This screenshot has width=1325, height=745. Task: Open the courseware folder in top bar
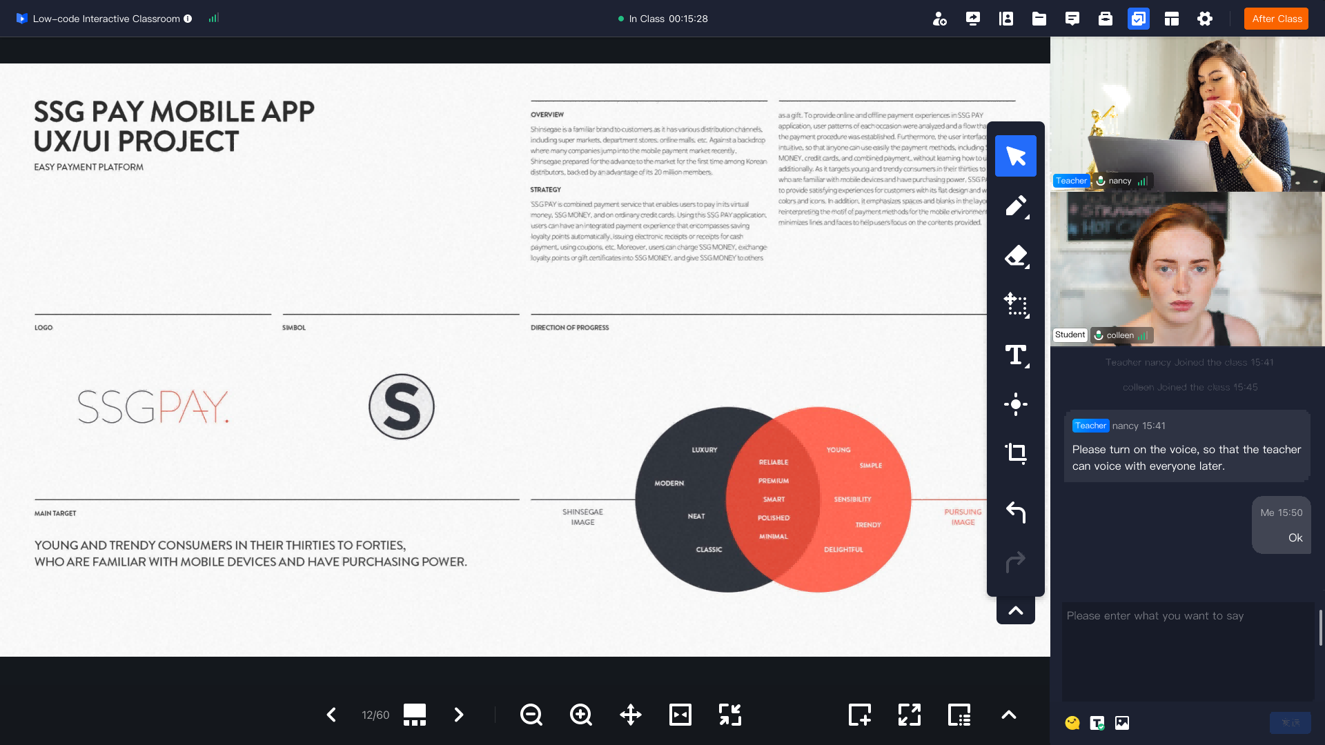1039,19
